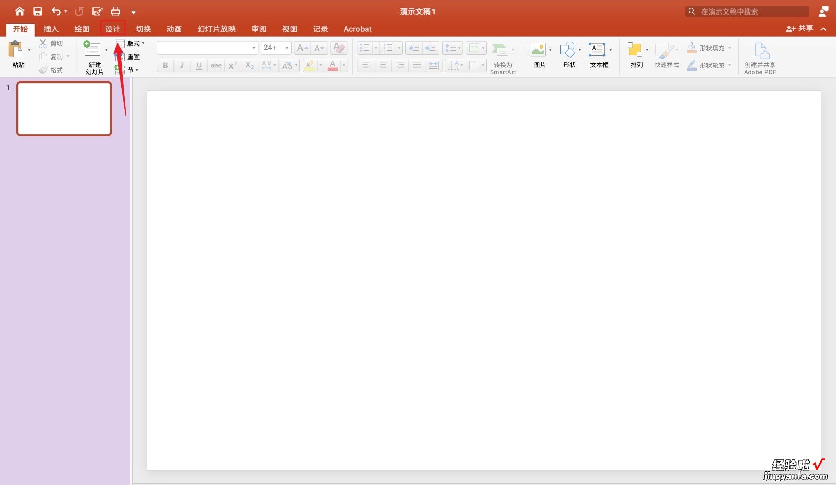Screen dimensions: 836x485
Task: Open the Change Case Aa menu
Action: [x=289, y=65]
